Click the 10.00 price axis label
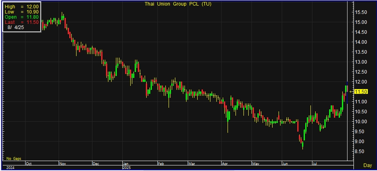The image size is (377, 171). coord(361,122)
